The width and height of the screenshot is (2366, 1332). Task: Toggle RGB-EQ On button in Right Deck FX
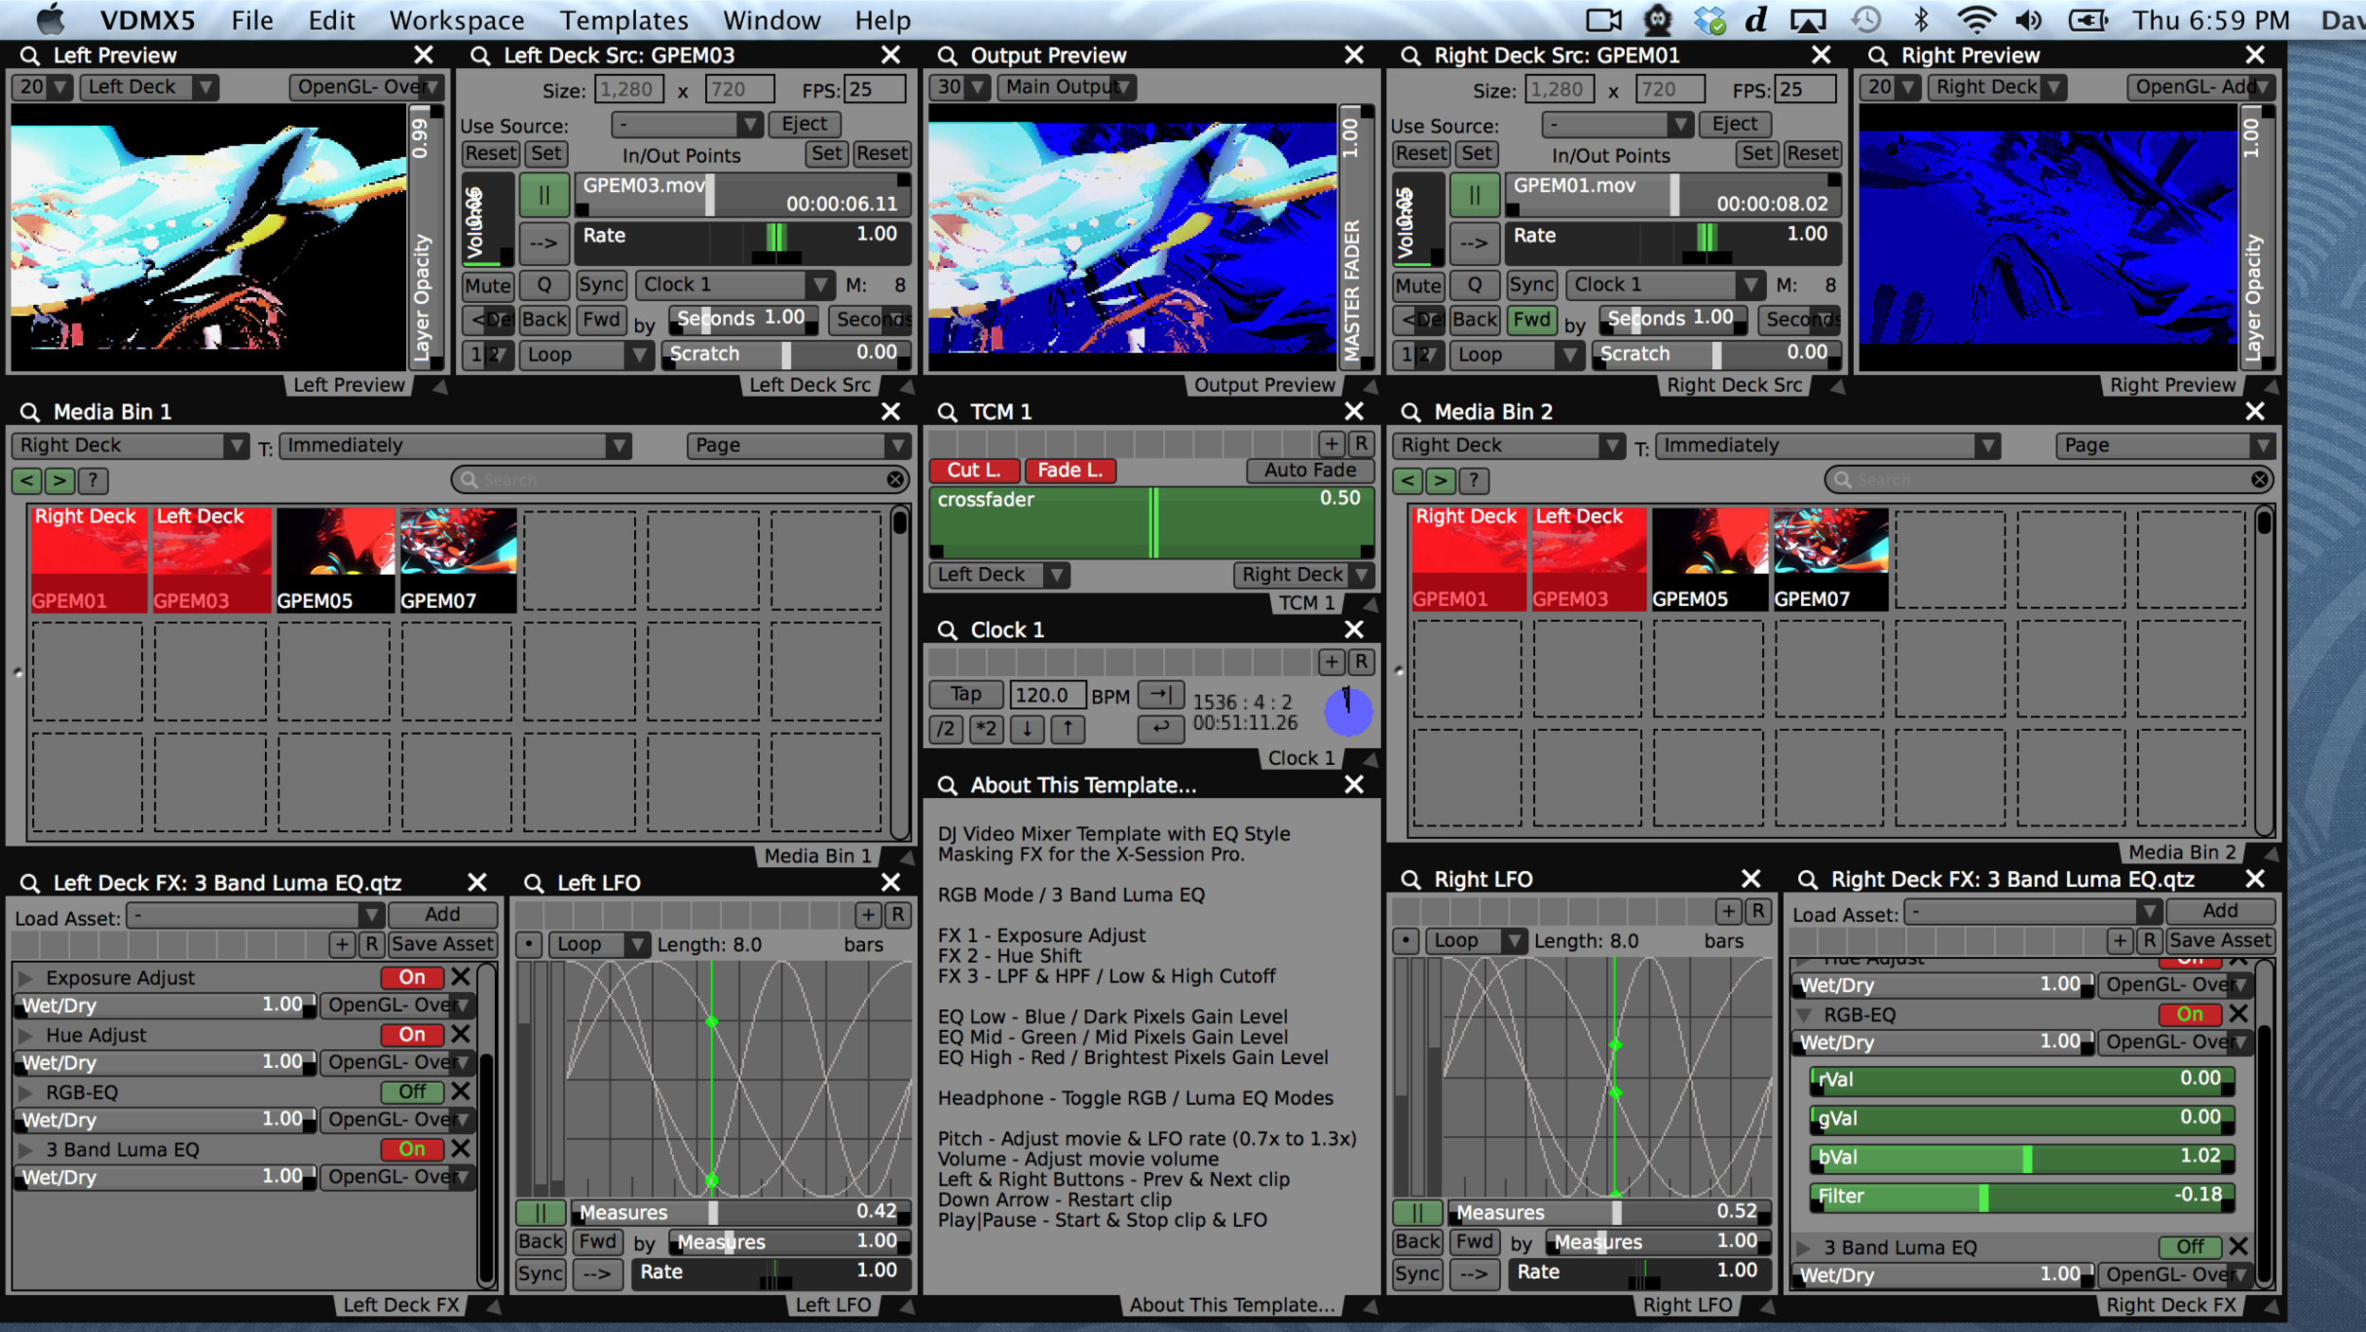2190,1014
